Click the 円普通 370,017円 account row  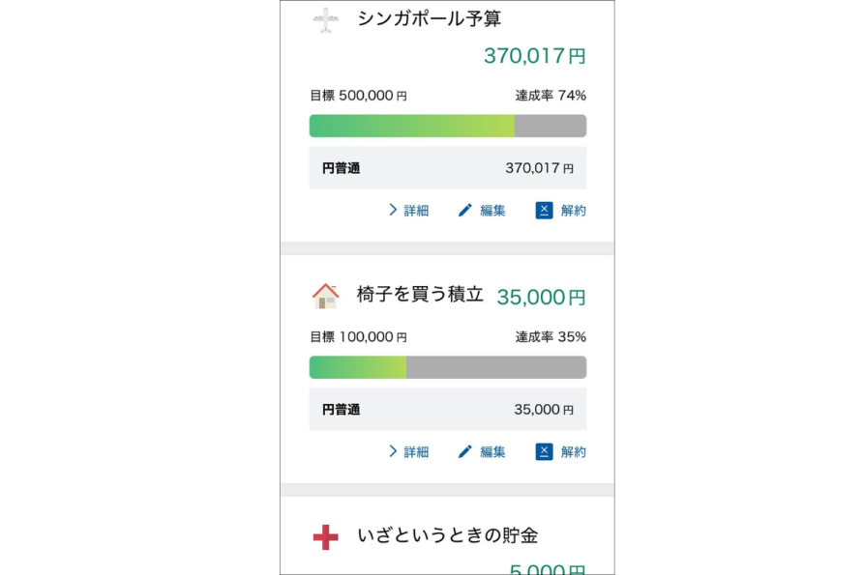pyautogui.click(x=447, y=168)
